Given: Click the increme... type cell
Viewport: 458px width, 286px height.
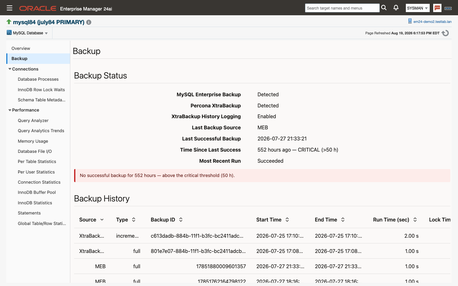Looking at the screenshot, I should click(127, 236).
